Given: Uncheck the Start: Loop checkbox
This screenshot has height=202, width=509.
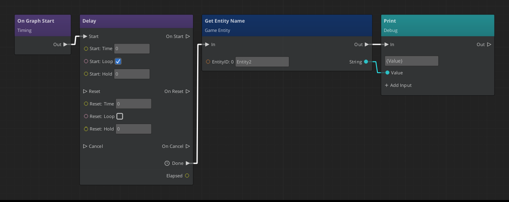Looking at the screenshot, I should [118, 61].
